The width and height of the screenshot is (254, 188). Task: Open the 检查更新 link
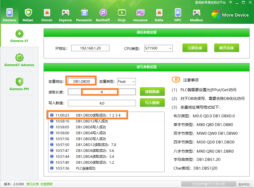pyautogui.click(x=47, y=184)
